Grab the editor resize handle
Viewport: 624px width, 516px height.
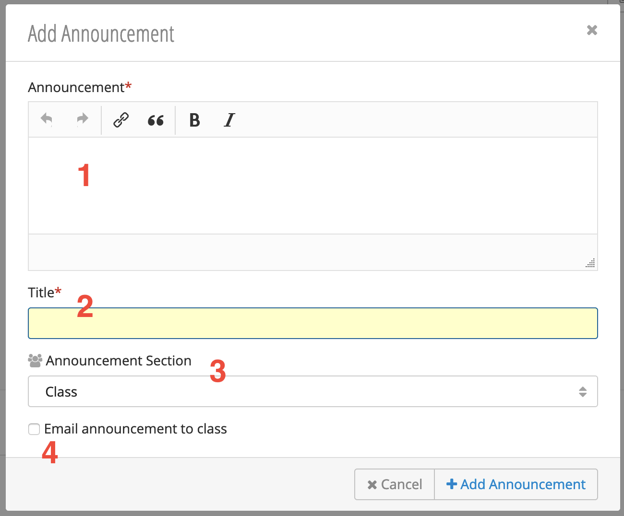point(590,263)
